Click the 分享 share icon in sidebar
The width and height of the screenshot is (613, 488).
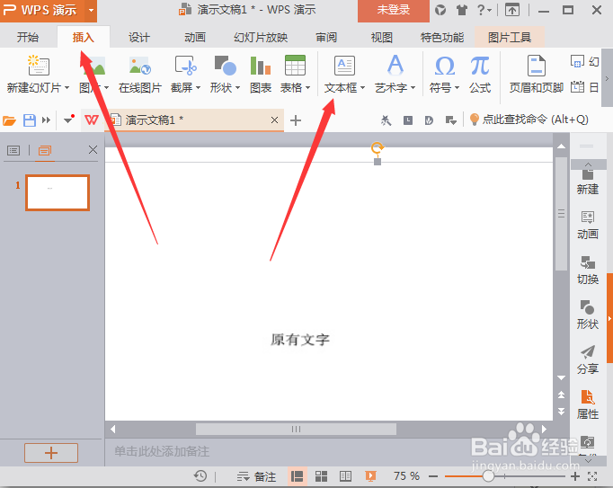pyautogui.click(x=588, y=360)
